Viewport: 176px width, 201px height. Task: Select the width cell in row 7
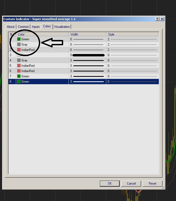pyautogui.click(x=87, y=76)
